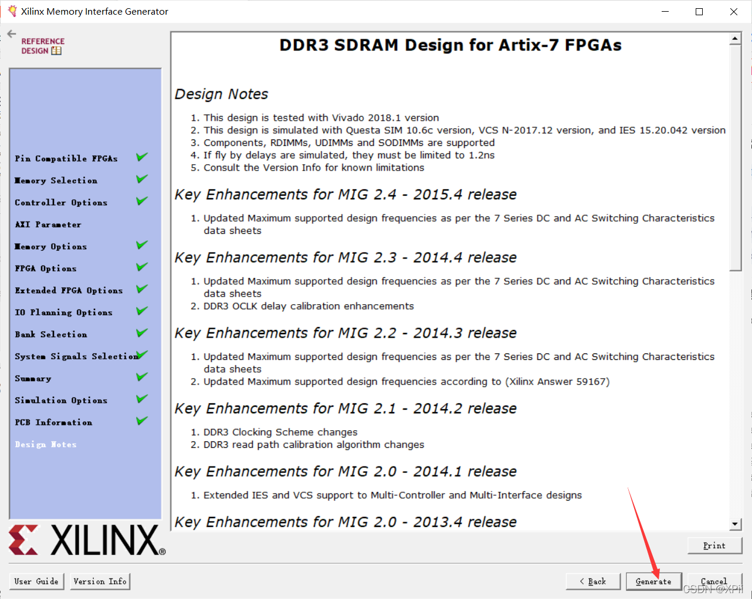Select IO Planning Options step
Screen dimensions: 752x599
click(63, 312)
